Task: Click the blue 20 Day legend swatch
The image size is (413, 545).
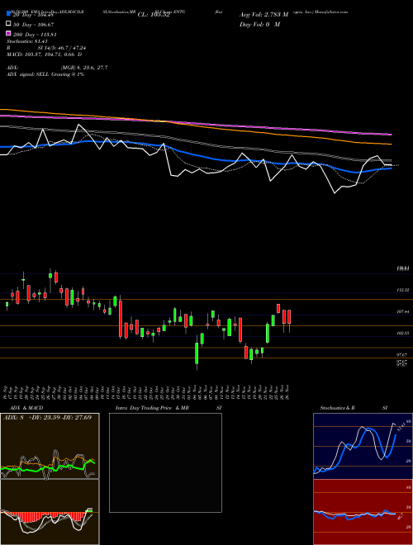Action: pyautogui.click(x=8, y=14)
